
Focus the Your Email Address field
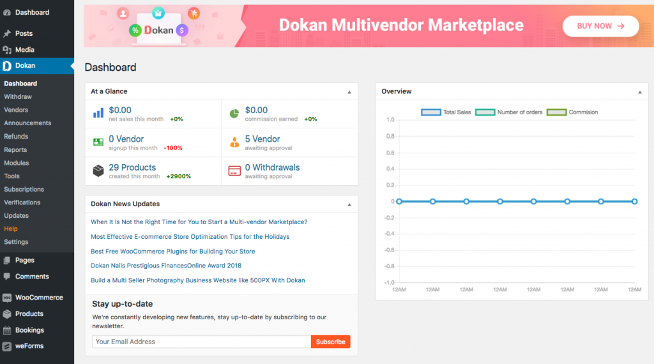(201, 342)
